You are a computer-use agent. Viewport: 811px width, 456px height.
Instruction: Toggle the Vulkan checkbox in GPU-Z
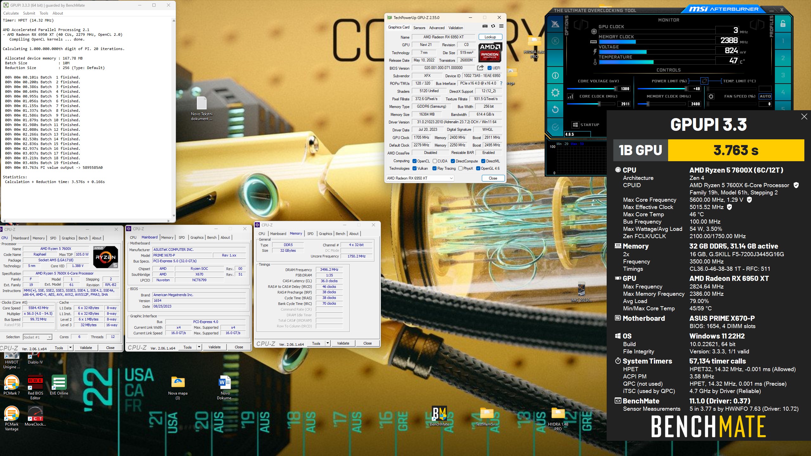pyautogui.click(x=414, y=168)
